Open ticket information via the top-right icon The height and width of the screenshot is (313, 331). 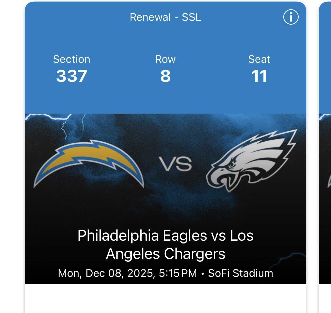(x=291, y=17)
